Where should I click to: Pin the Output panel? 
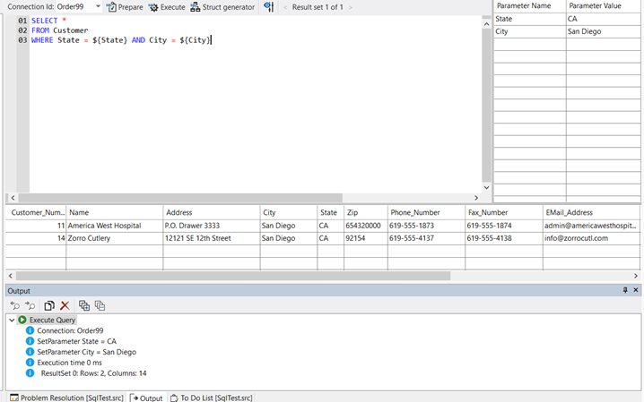pos(625,290)
